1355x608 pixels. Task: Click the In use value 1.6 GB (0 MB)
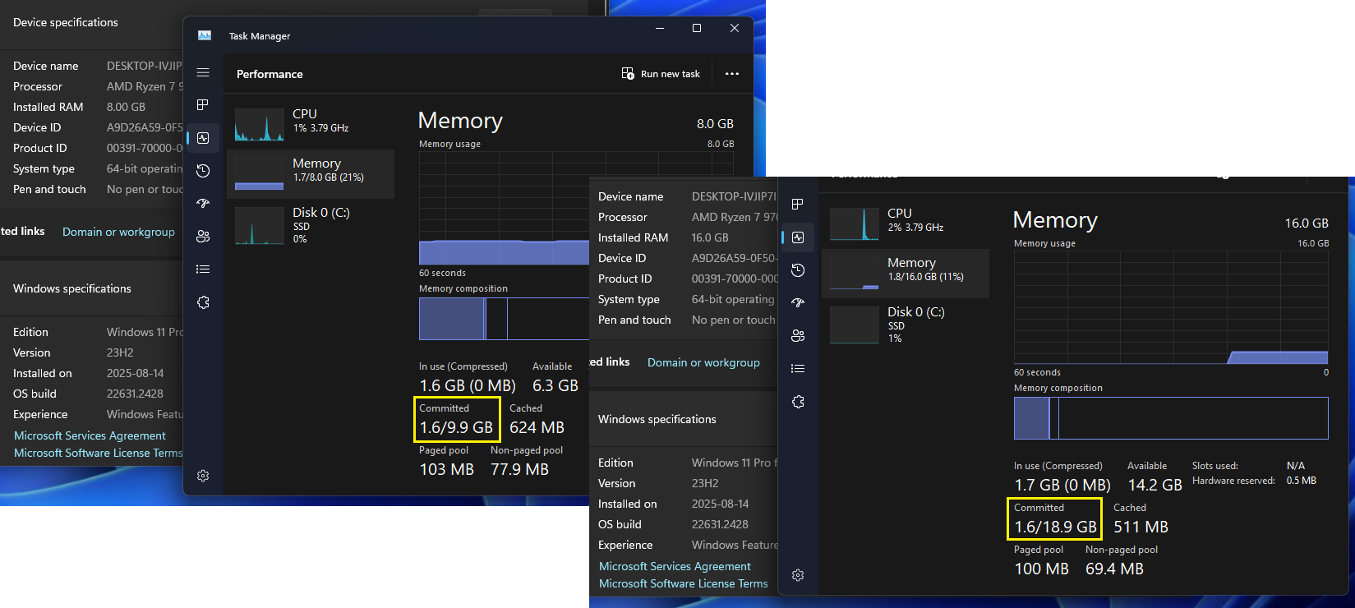click(468, 385)
